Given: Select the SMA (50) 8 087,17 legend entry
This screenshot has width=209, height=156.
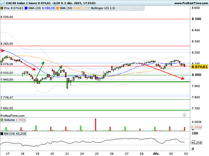Looking at the screenshot, I should click(71, 8).
